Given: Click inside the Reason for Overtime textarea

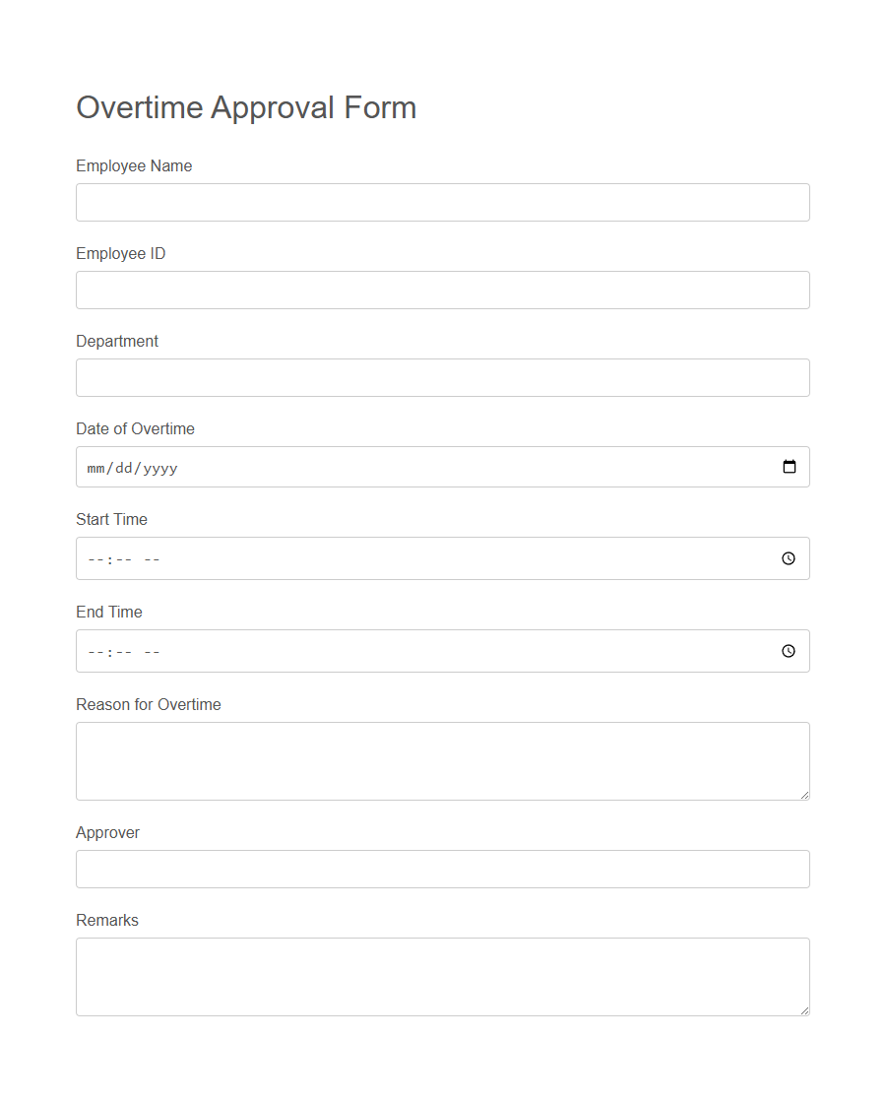Looking at the screenshot, I should coord(443,760).
